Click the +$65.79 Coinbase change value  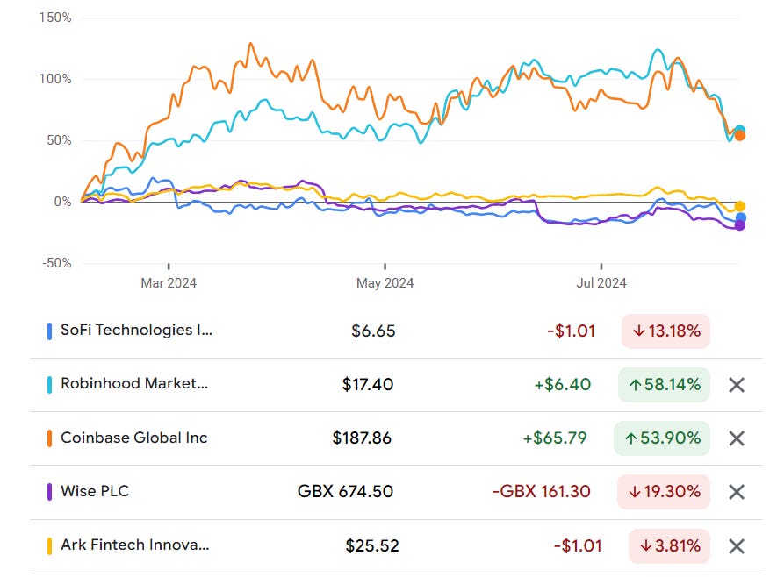[x=555, y=438]
